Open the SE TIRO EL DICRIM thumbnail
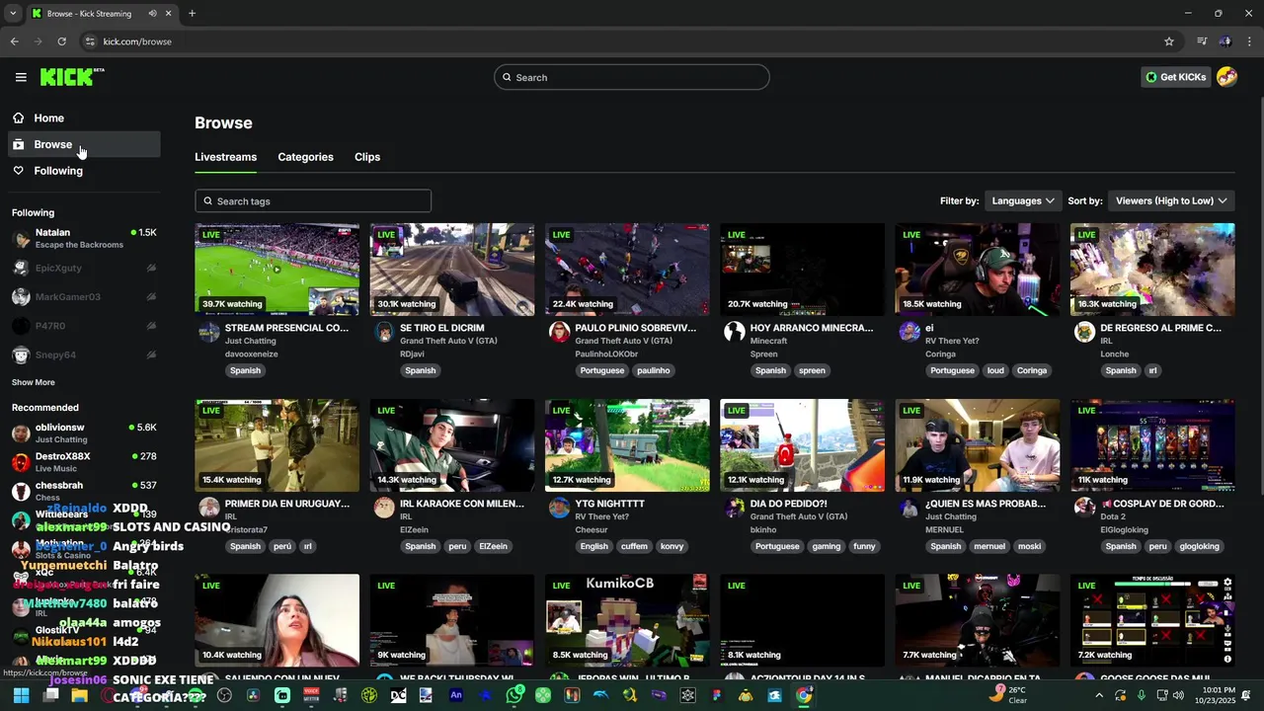 (452, 270)
